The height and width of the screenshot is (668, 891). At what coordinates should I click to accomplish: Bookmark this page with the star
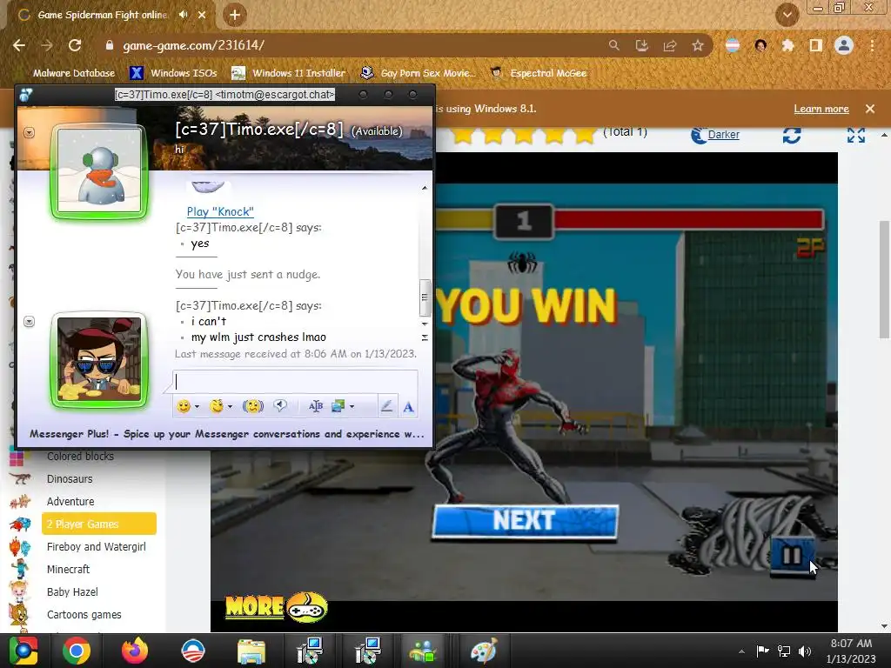coord(697,45)
